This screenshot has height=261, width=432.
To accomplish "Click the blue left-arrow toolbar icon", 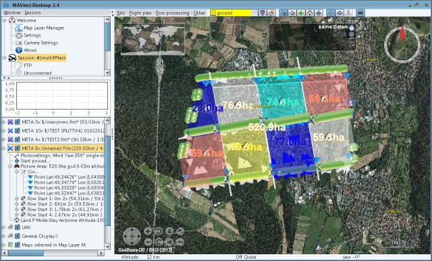I will 340,13.
